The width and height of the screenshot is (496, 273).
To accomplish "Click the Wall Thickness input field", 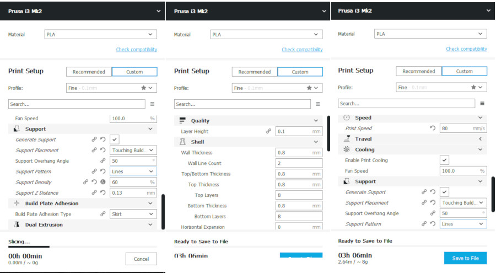I will coord(299,153).
